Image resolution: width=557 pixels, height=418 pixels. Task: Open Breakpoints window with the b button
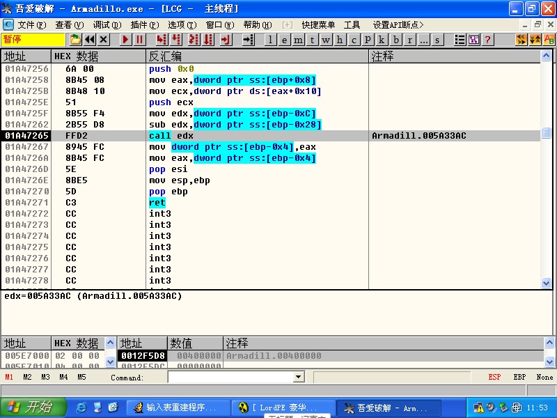pyautogui.click(x=395, y=40)
